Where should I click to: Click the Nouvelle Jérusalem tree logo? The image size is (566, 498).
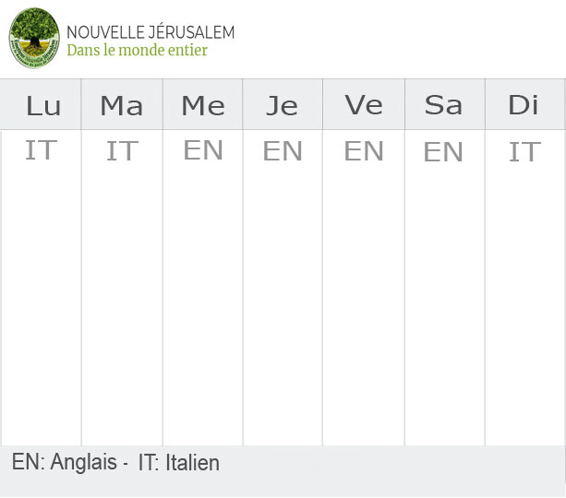34,39
